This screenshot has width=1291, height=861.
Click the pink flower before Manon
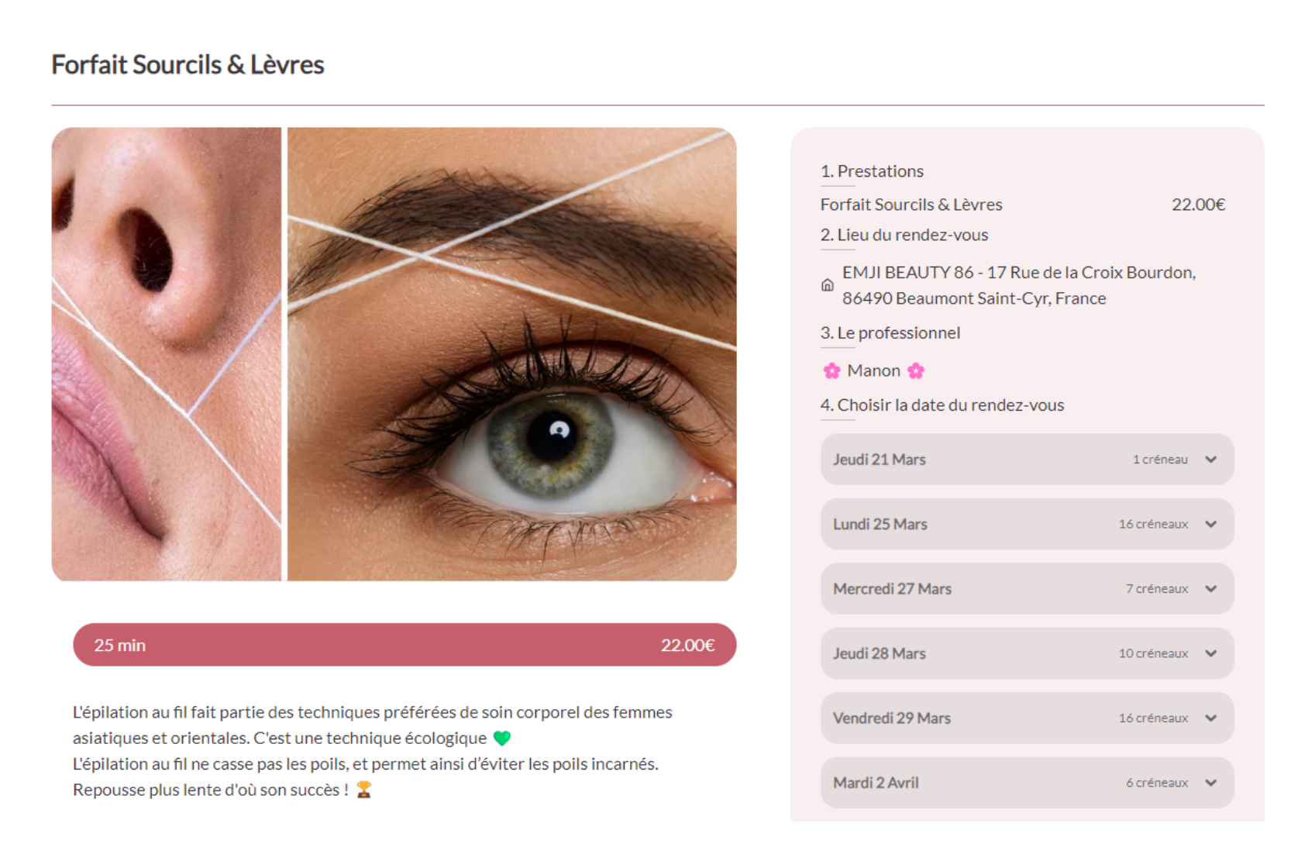click(831, 370)
